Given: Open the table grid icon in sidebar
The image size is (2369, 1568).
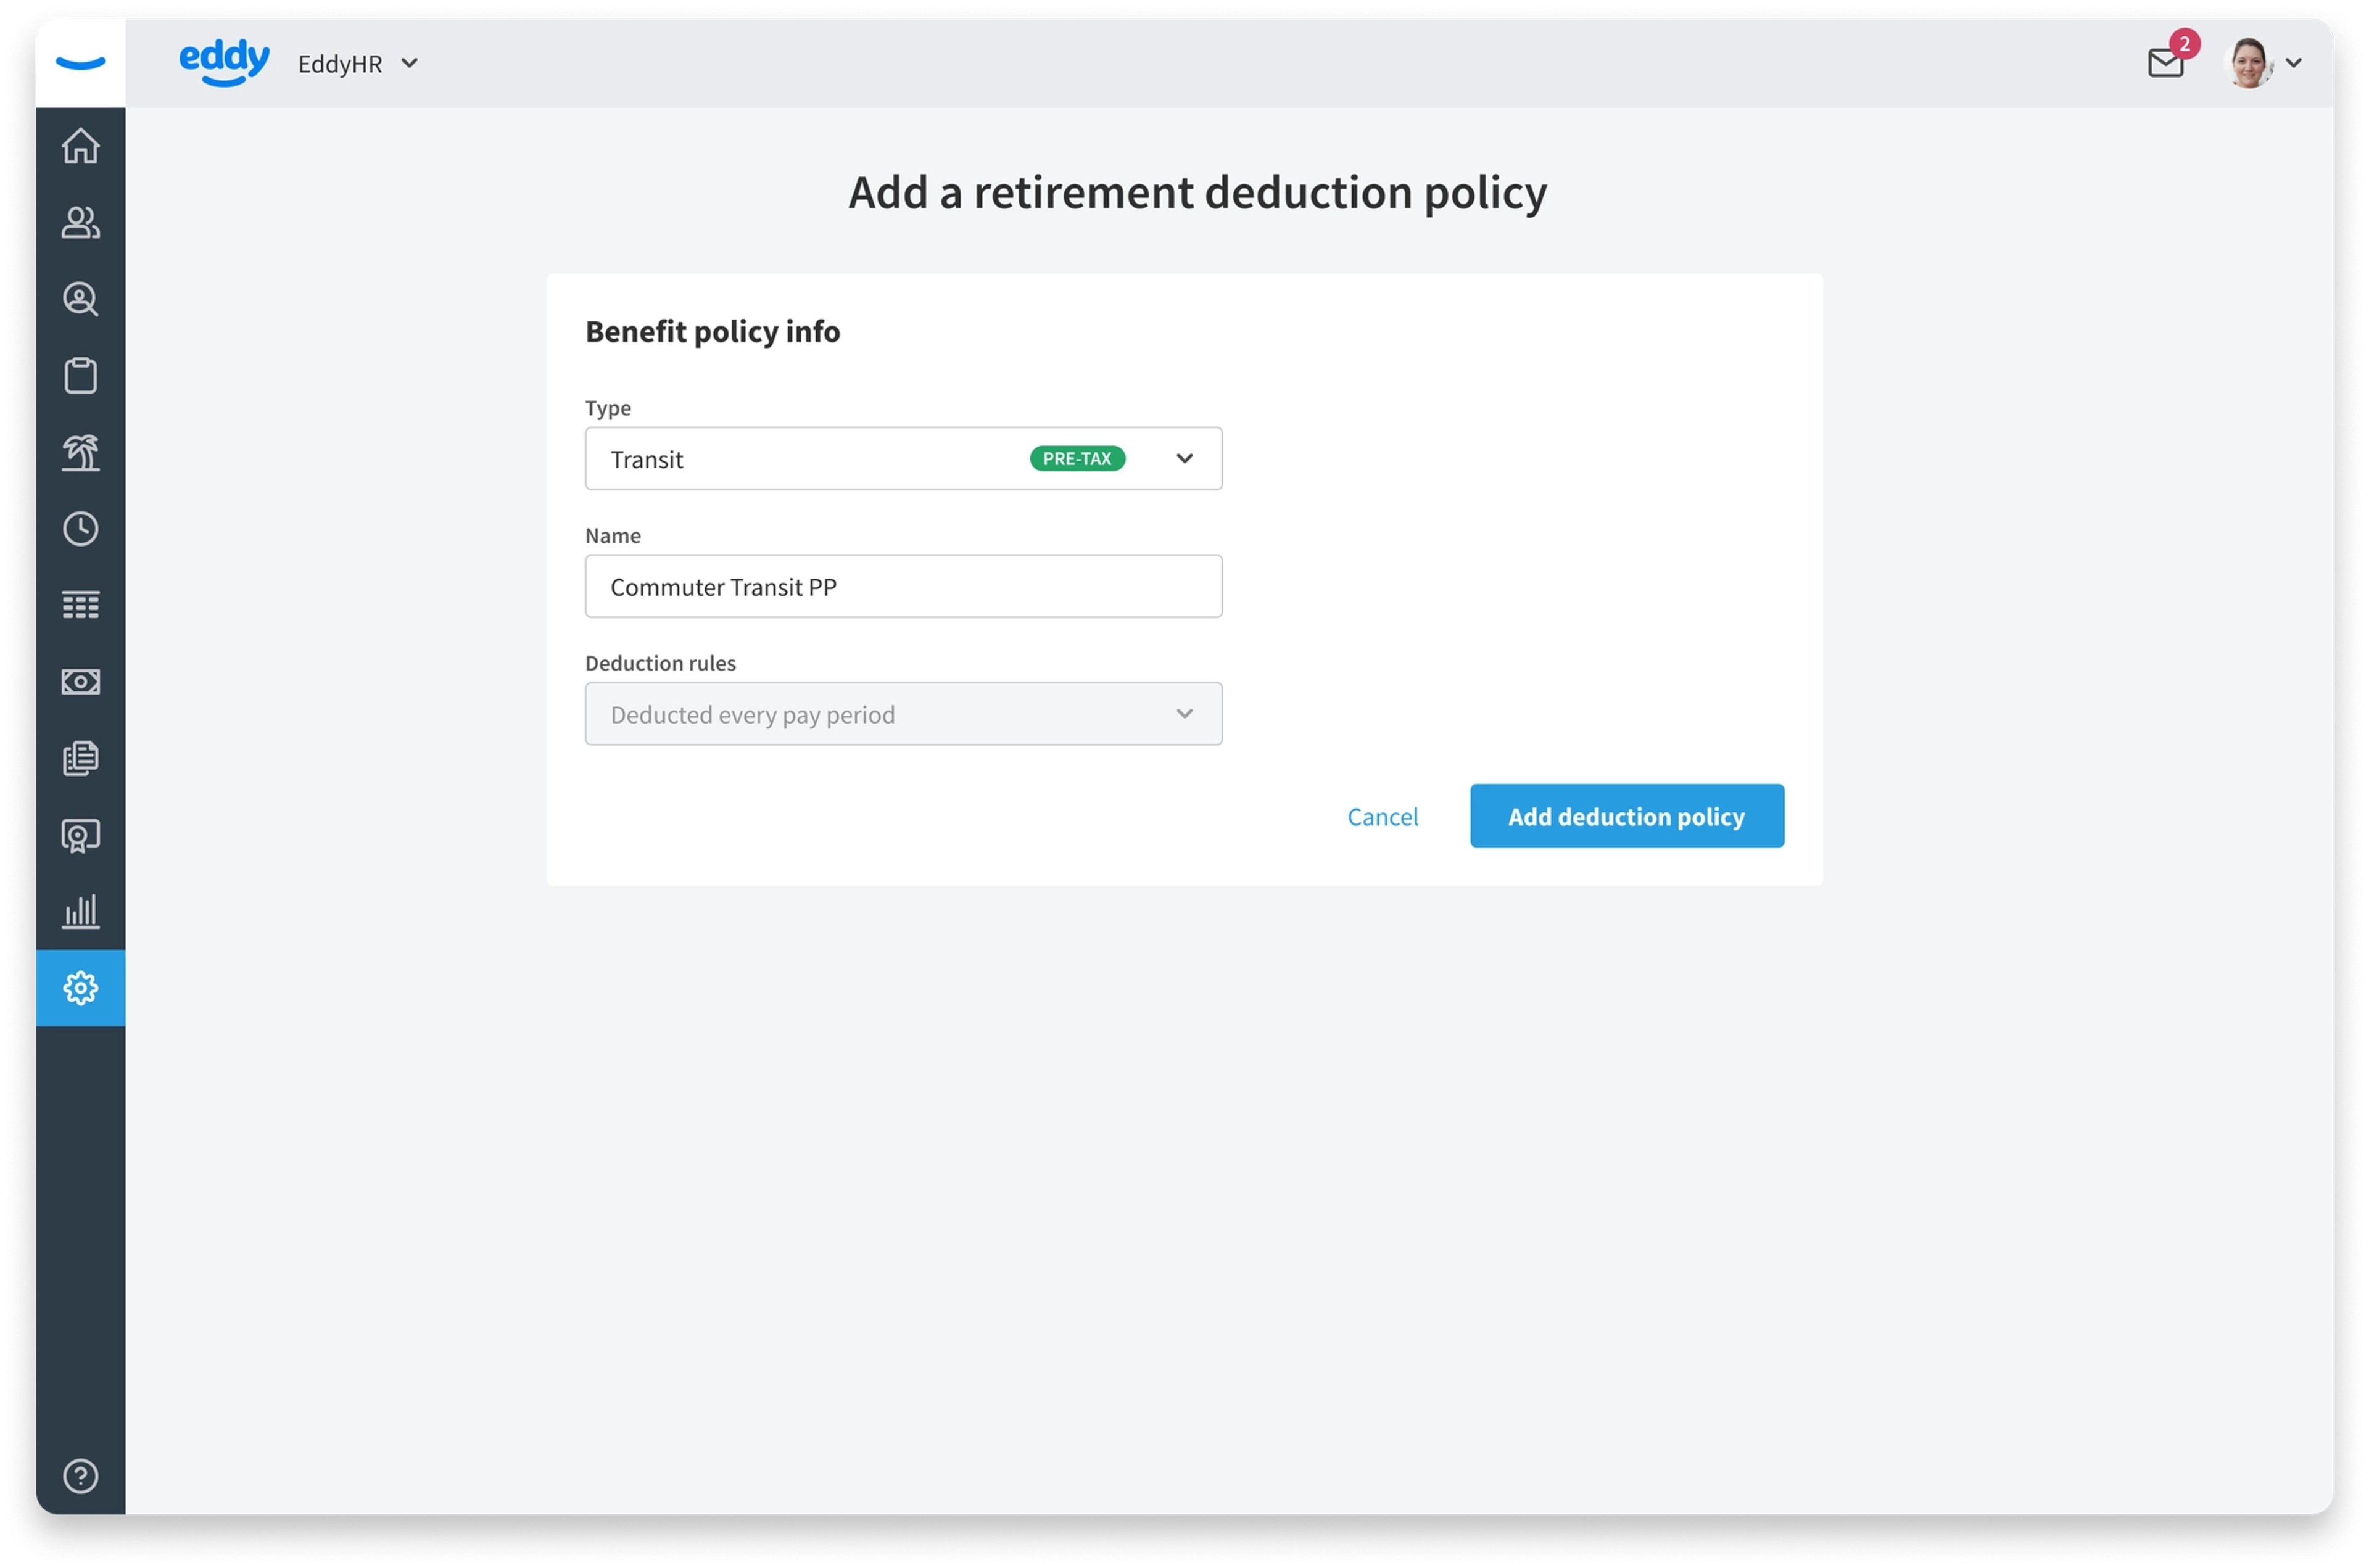Looking at the screenshot, I should [80, 605].
